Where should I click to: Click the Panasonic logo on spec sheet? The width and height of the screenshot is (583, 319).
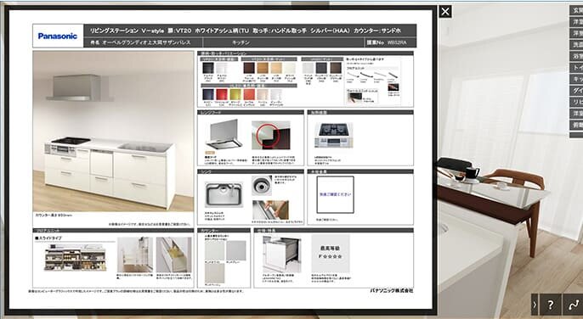tap(58, 36)
